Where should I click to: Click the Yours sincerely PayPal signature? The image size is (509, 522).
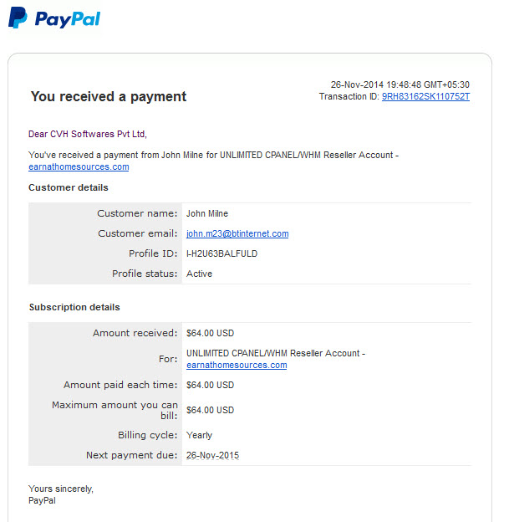pos(61,494)
